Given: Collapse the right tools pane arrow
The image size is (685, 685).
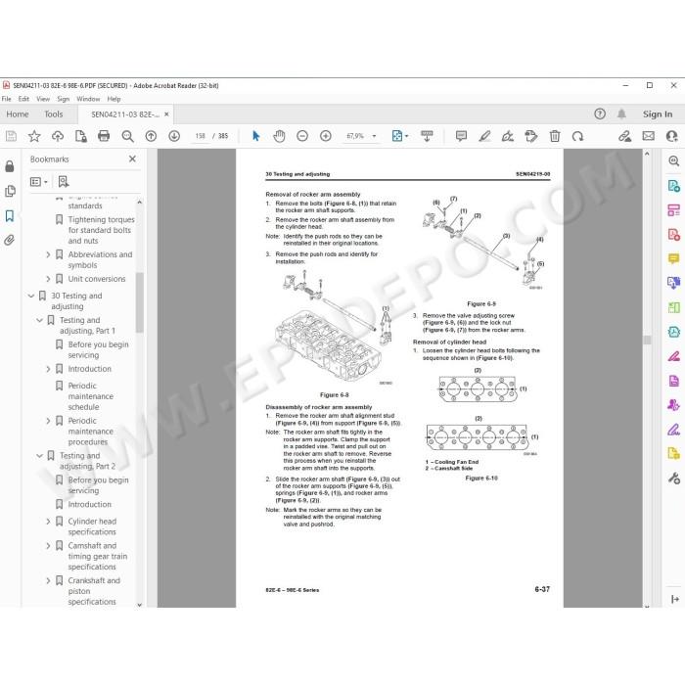Looking at the screenshot, I should (x=674, y=599).
